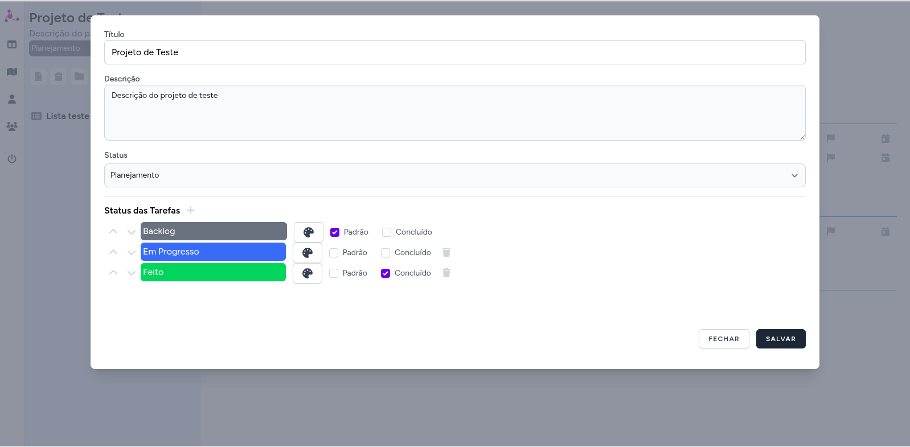Screen dimensions: 910x447
Task: Open the users group sidebar icon
Action: click(12, 126)
